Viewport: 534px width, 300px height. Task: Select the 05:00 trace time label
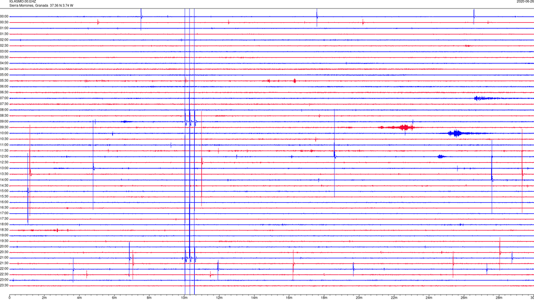pos(4,74)
